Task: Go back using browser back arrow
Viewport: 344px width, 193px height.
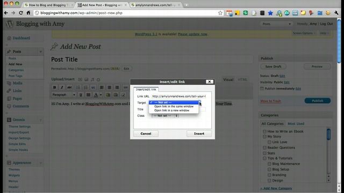Action: point(6,13)
